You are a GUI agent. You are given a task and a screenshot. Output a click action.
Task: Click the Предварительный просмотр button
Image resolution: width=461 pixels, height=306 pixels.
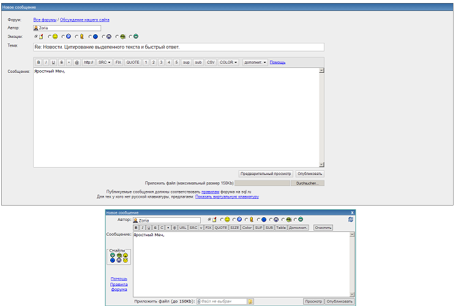[x=265, y=174]
